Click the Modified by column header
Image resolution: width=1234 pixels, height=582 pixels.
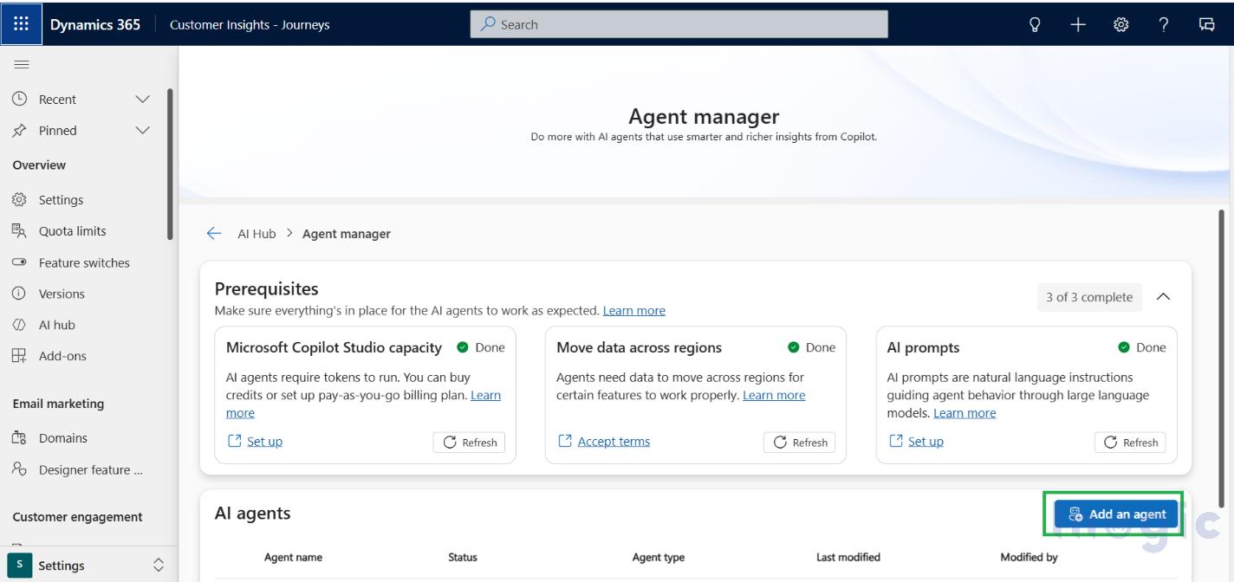[x=1029, y=557]
